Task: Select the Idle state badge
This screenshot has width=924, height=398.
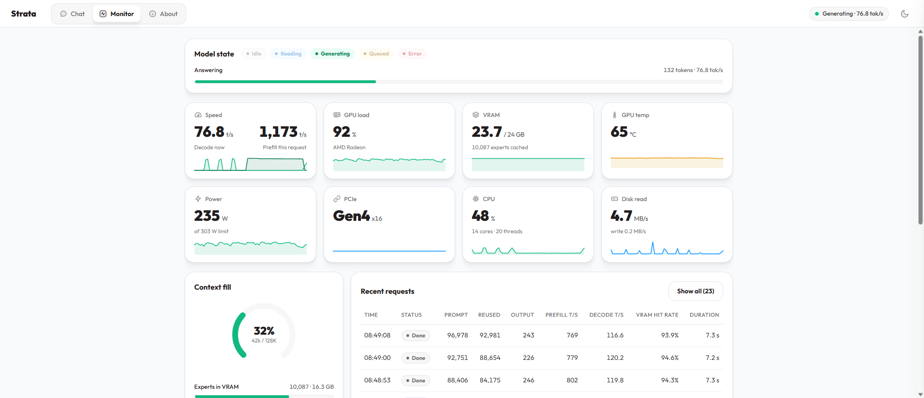Action: pyautogui.click(x=254, y=54)
